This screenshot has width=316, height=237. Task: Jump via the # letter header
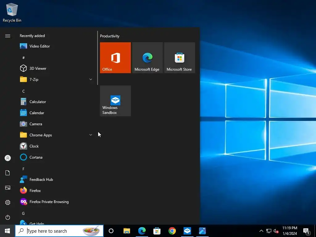point(23,58)
